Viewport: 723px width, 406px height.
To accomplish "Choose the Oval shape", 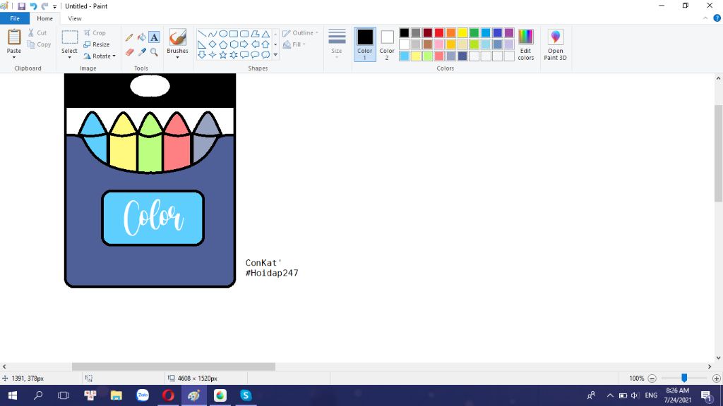I will tap(222, 34).
